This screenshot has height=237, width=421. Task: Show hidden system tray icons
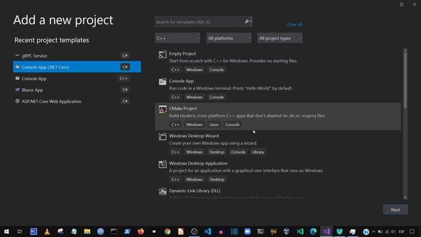point(374,231)
